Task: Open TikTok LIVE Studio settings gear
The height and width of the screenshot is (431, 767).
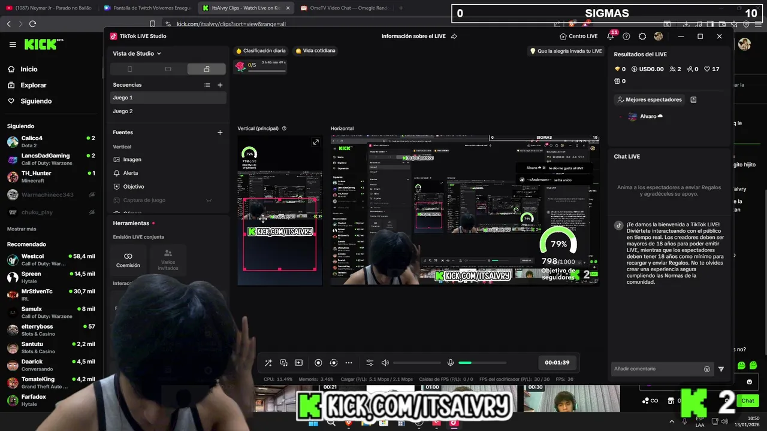Action: pos(642,36)
